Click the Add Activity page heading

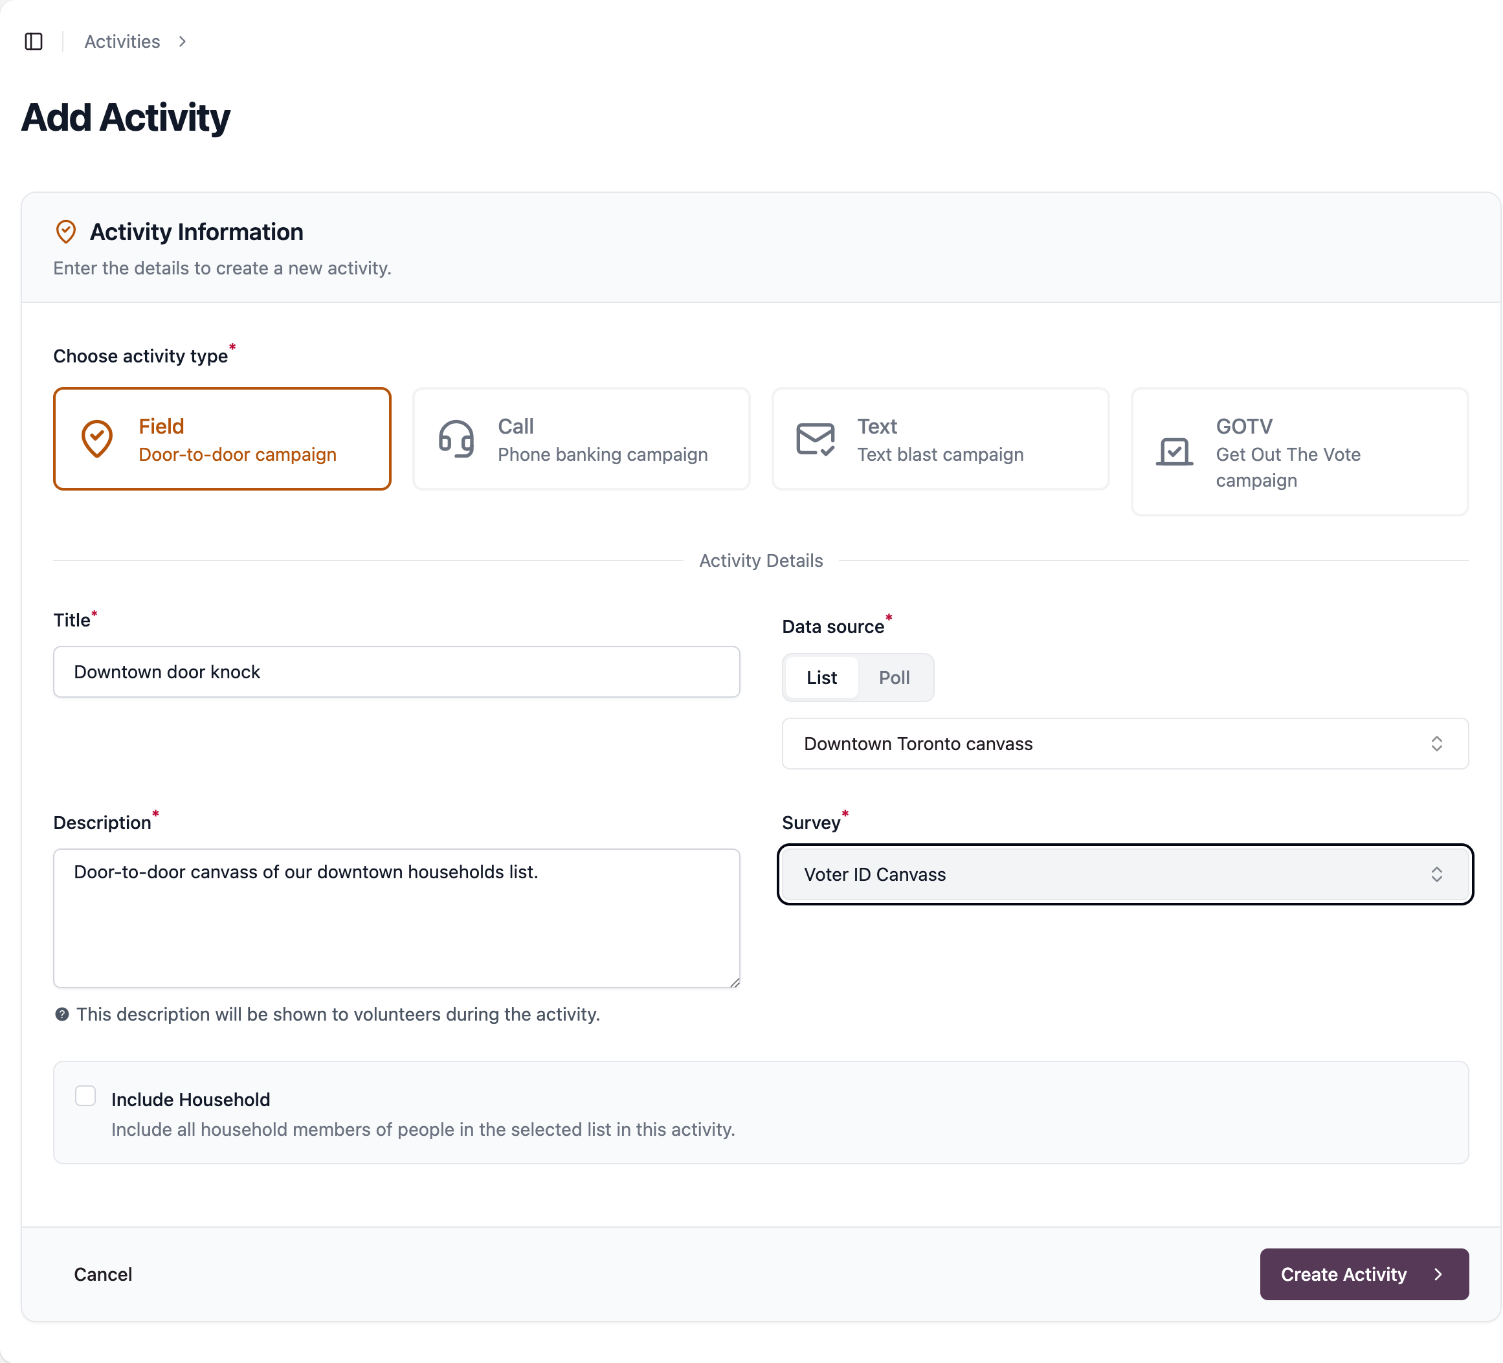coord(126,118)
